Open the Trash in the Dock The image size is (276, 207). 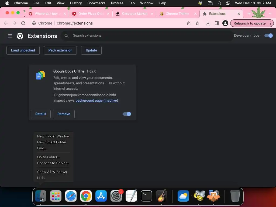(235, 196)
